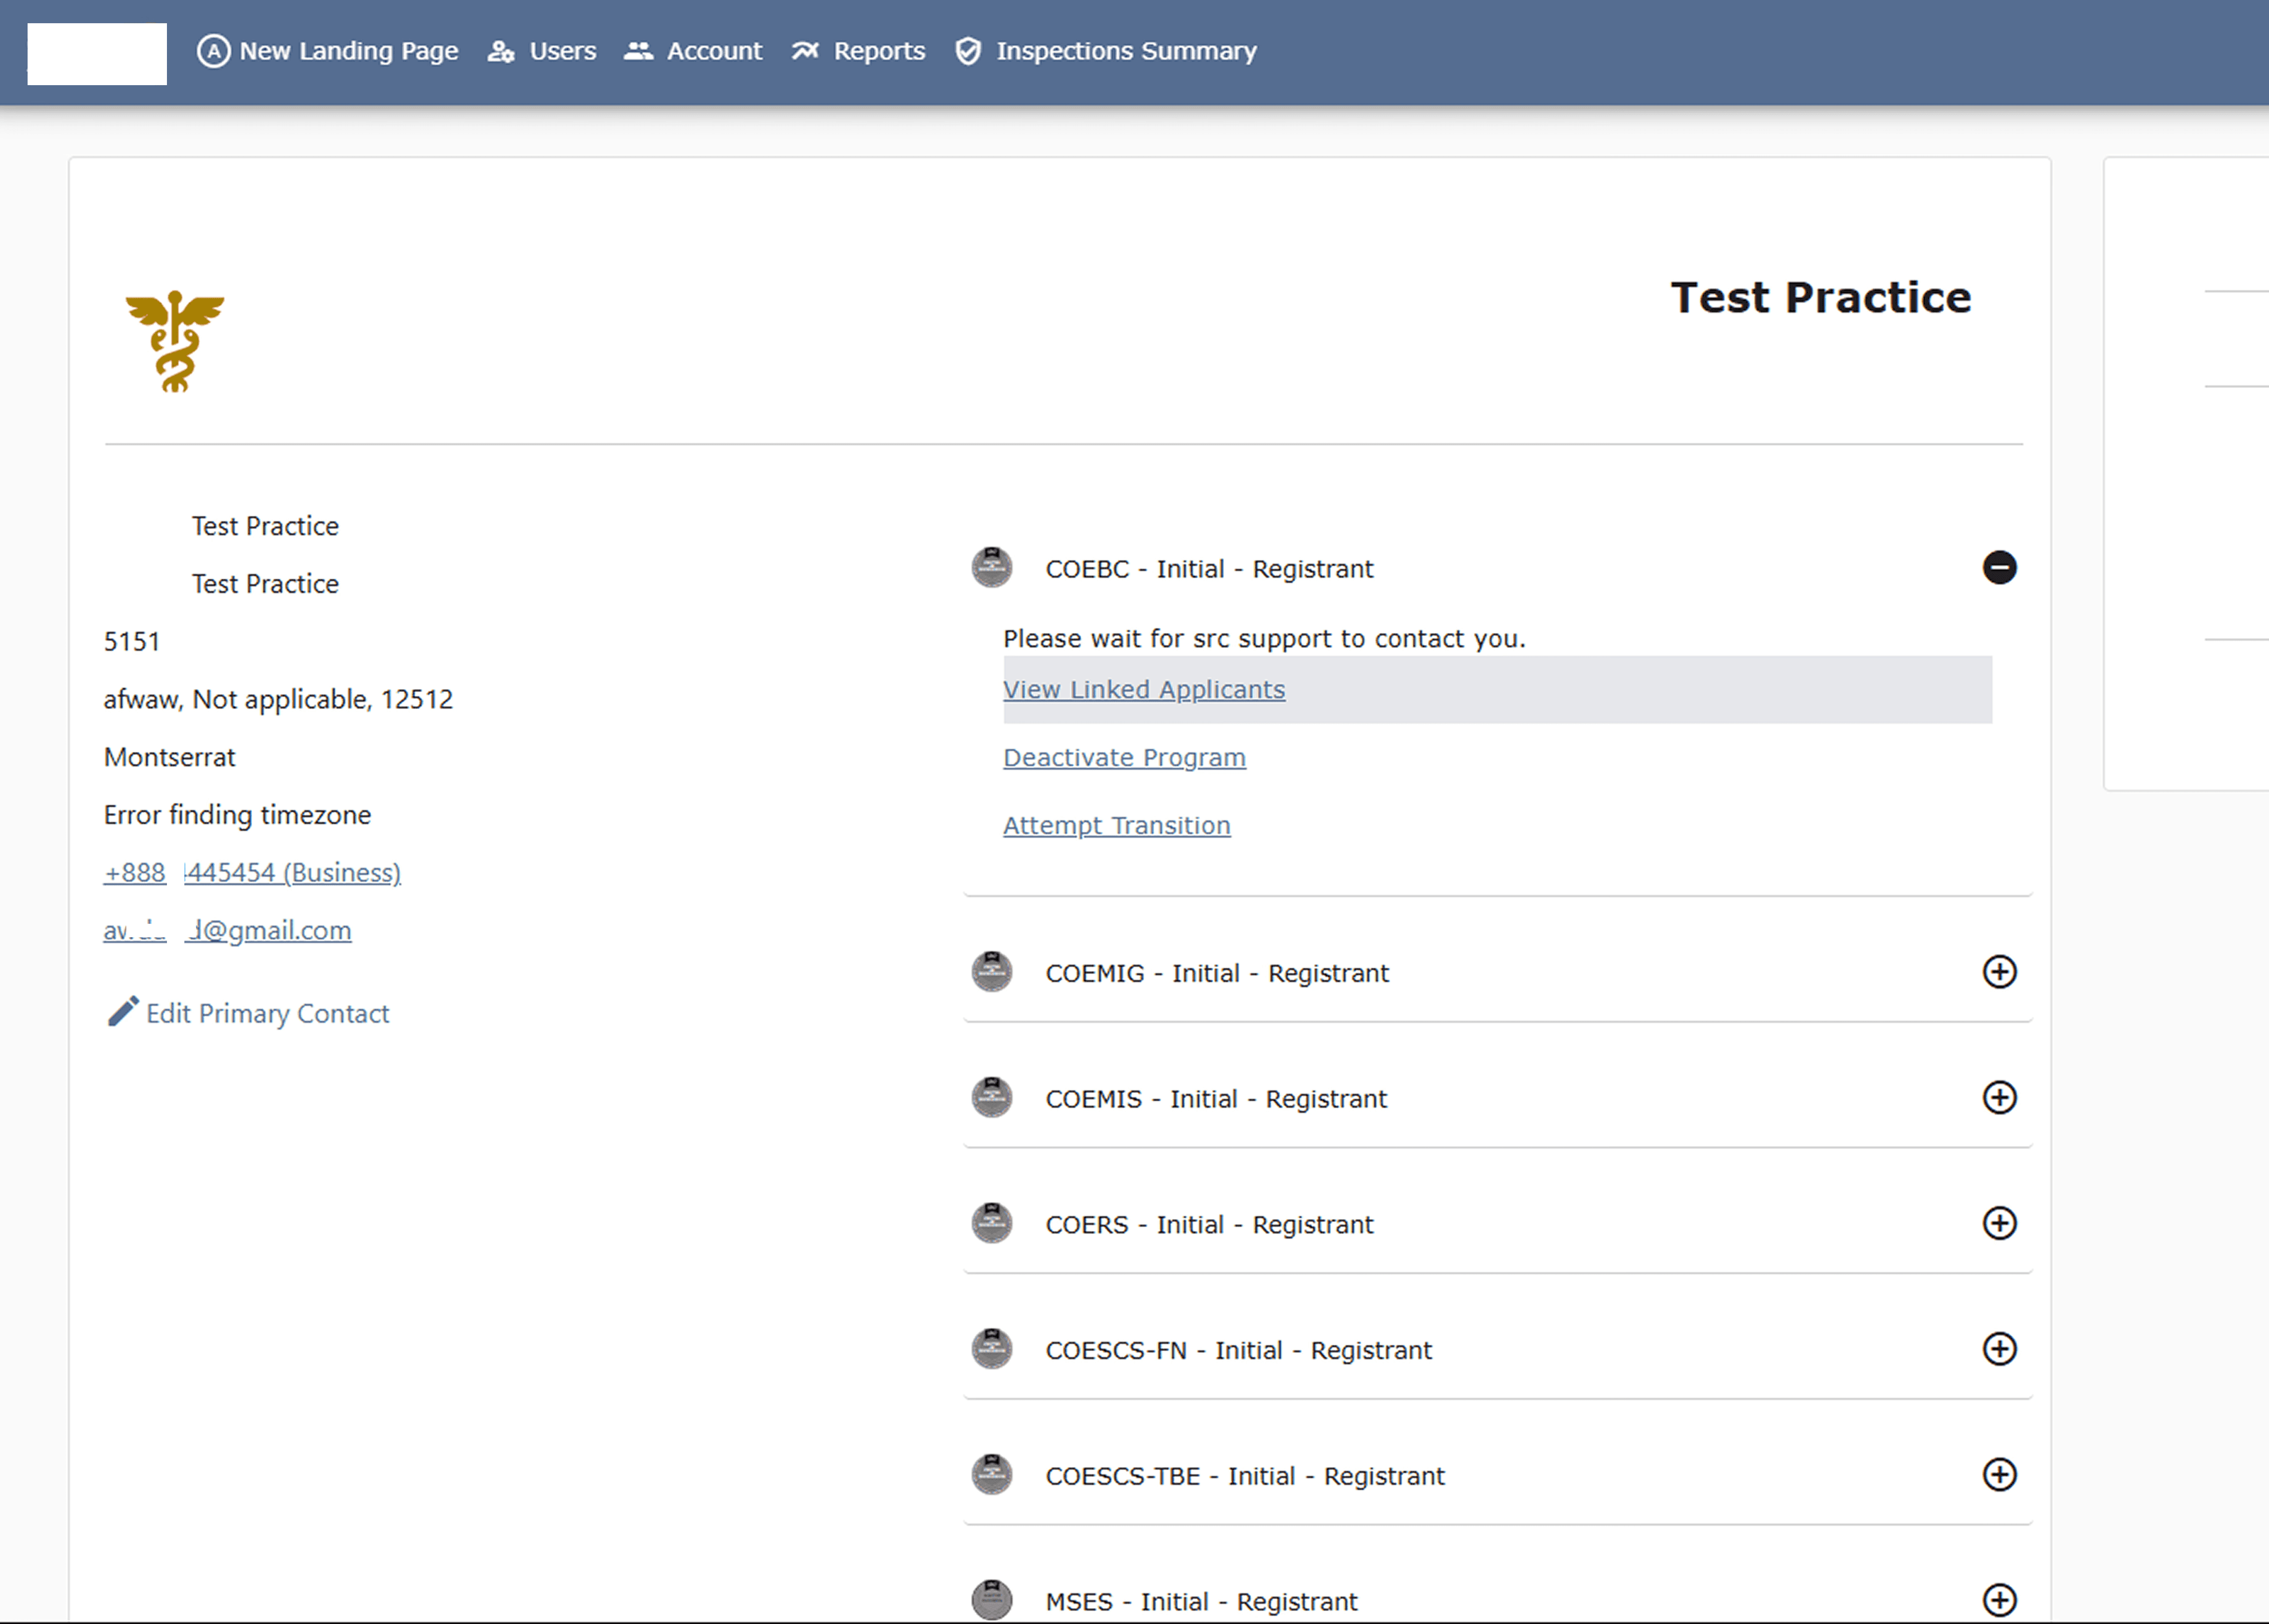Click the pencil icon for Edit Primary Contact
The height and width of the screenshot is (1624, 2269).
(122, 1012)
